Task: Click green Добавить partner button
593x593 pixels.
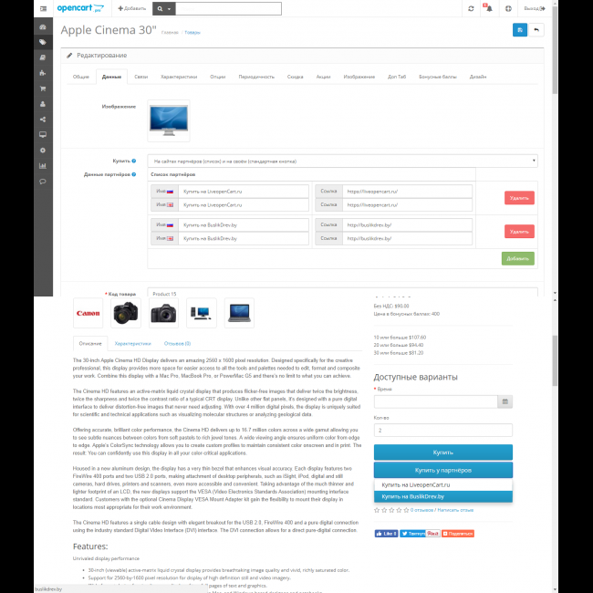Action: pos(517,258)
